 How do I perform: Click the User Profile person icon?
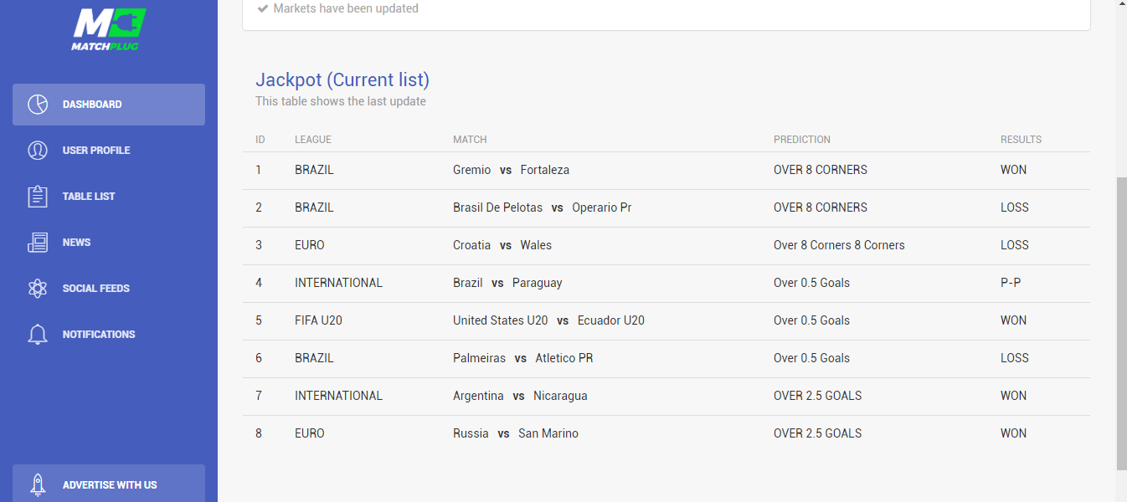38,151
